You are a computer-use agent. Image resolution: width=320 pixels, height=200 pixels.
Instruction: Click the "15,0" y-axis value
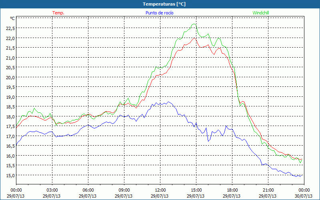point(11,176)
